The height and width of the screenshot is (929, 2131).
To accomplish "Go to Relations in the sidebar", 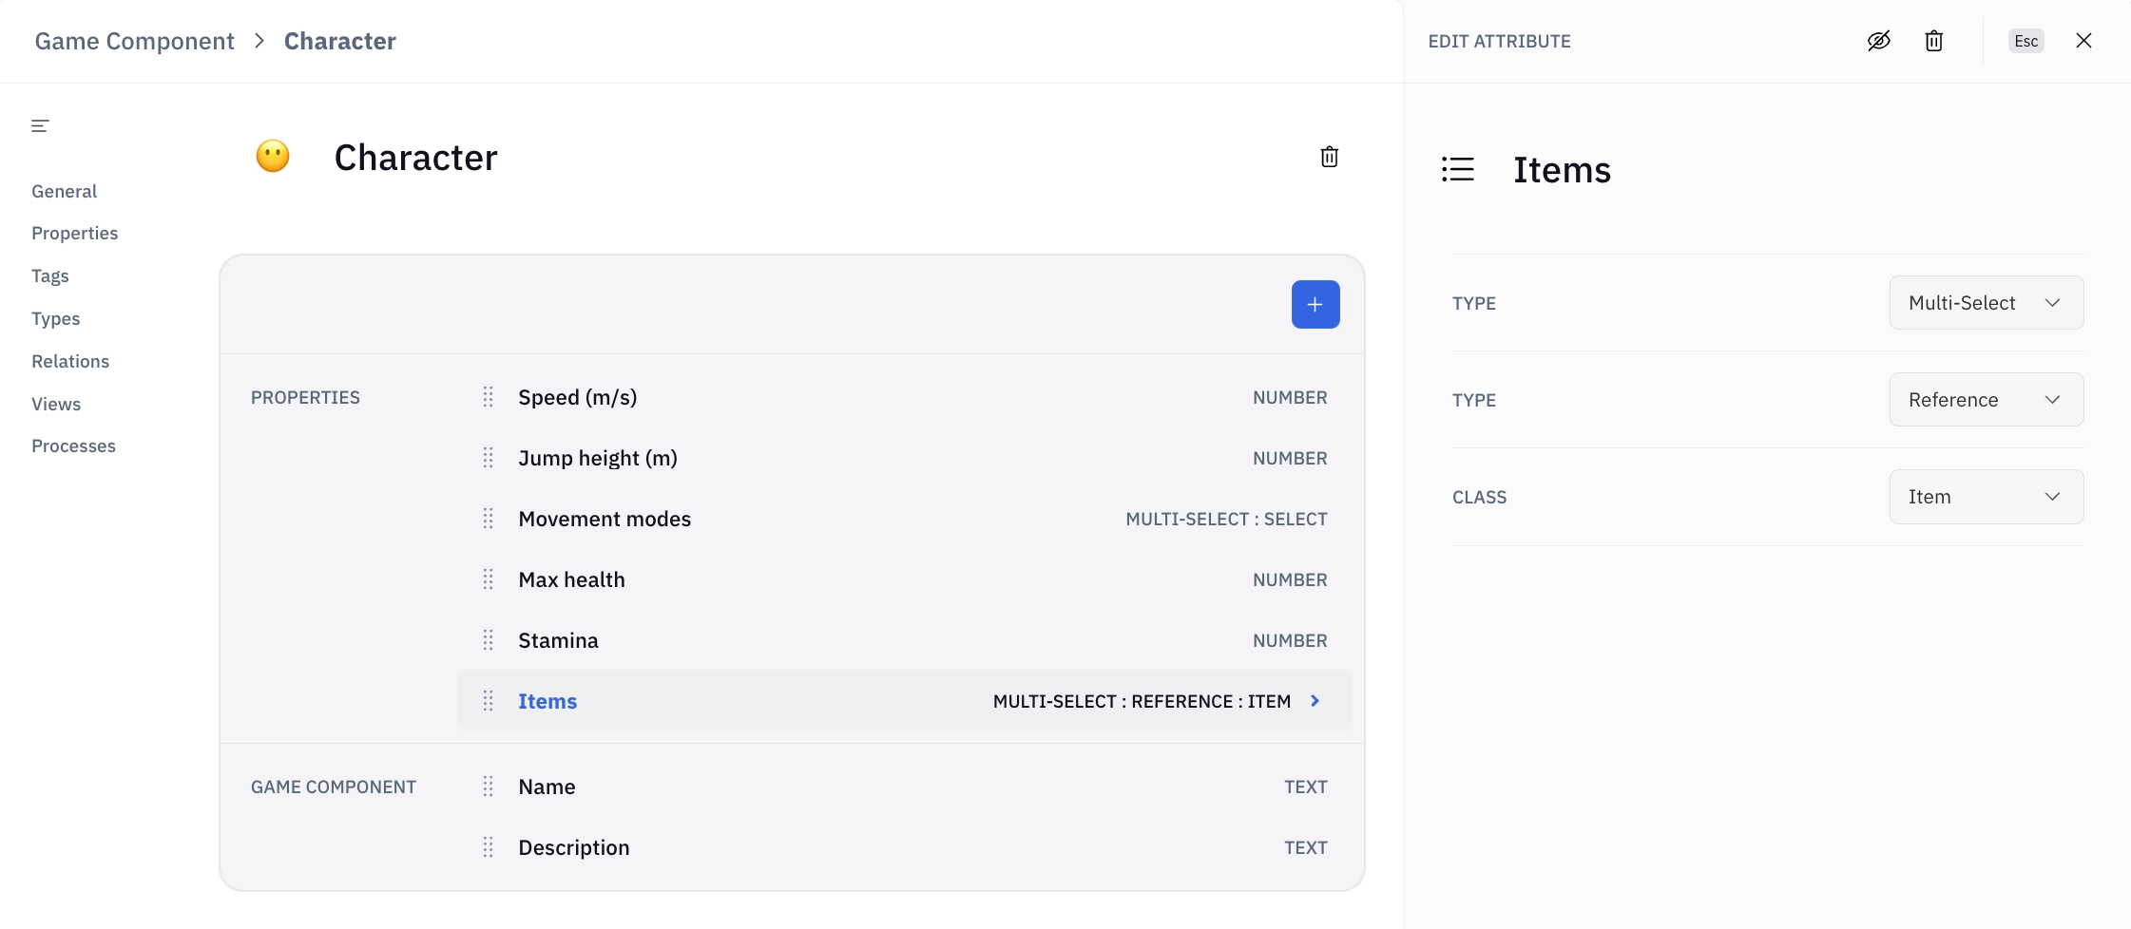I will tap(70, 361).
